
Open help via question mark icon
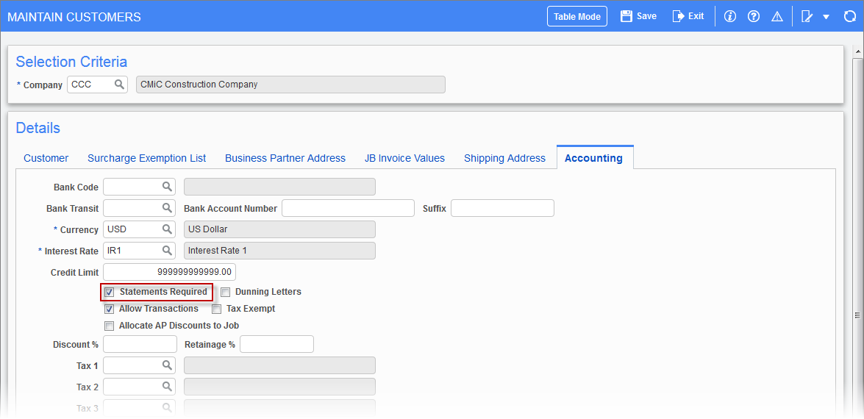point(754,16)
